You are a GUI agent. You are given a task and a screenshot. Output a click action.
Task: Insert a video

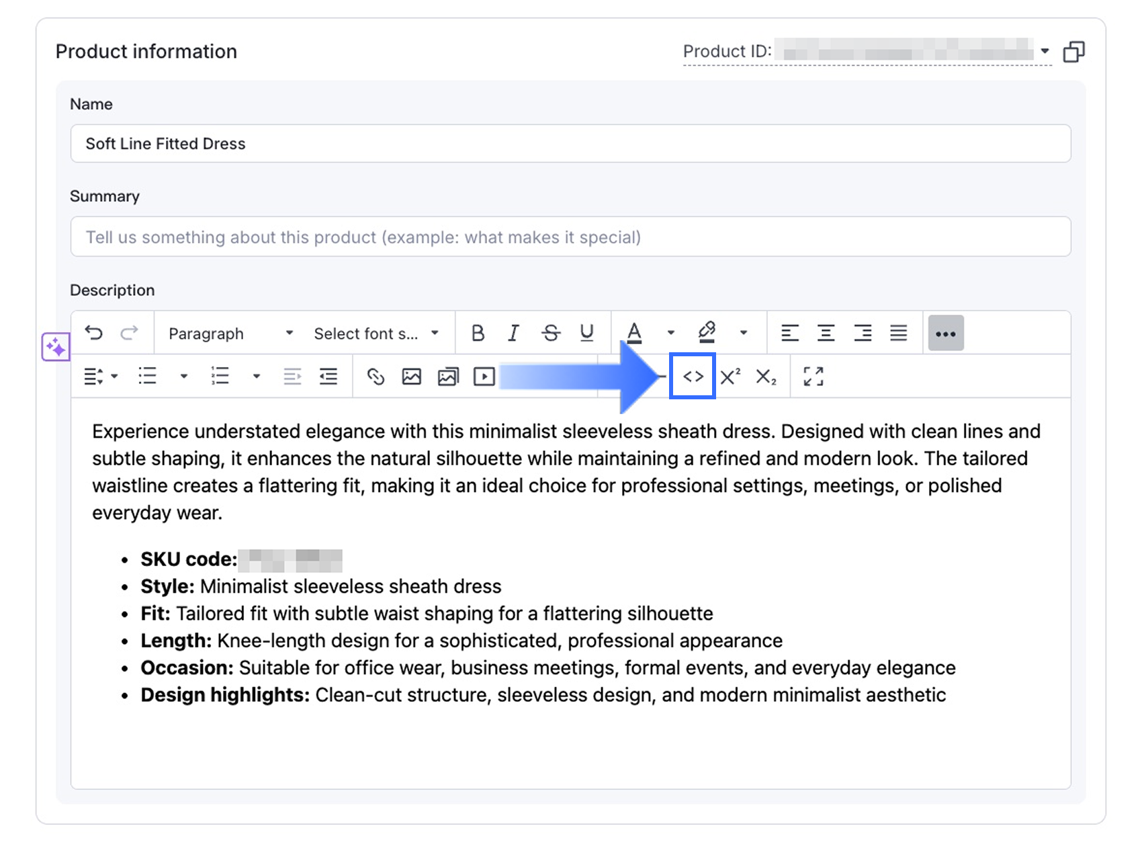click(484, 376)
